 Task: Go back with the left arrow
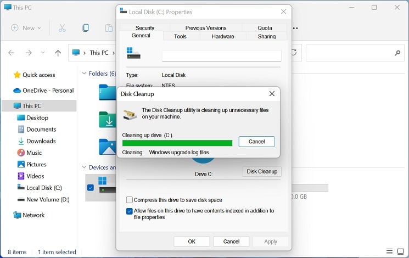click(11, 53)
